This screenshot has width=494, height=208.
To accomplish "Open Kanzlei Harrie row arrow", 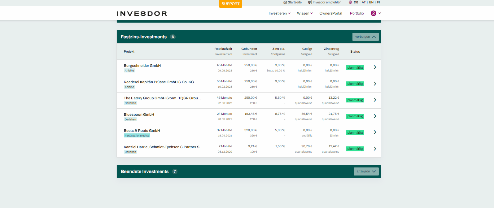I will tap(375, 149).
